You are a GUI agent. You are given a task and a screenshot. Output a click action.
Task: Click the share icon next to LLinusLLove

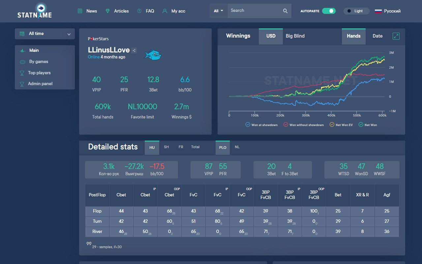[x=134, y=50]
